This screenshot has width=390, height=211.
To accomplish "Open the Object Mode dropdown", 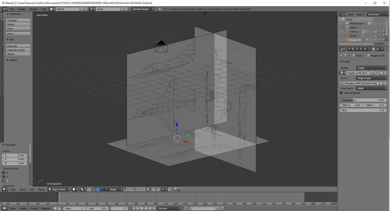I will (59, 189).
